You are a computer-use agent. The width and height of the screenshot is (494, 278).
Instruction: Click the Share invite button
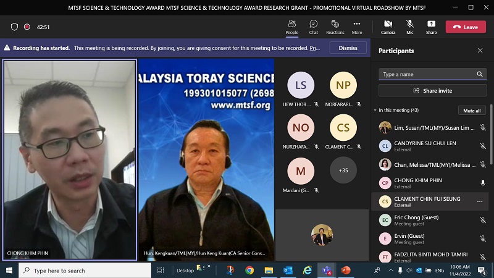point(433,91)
